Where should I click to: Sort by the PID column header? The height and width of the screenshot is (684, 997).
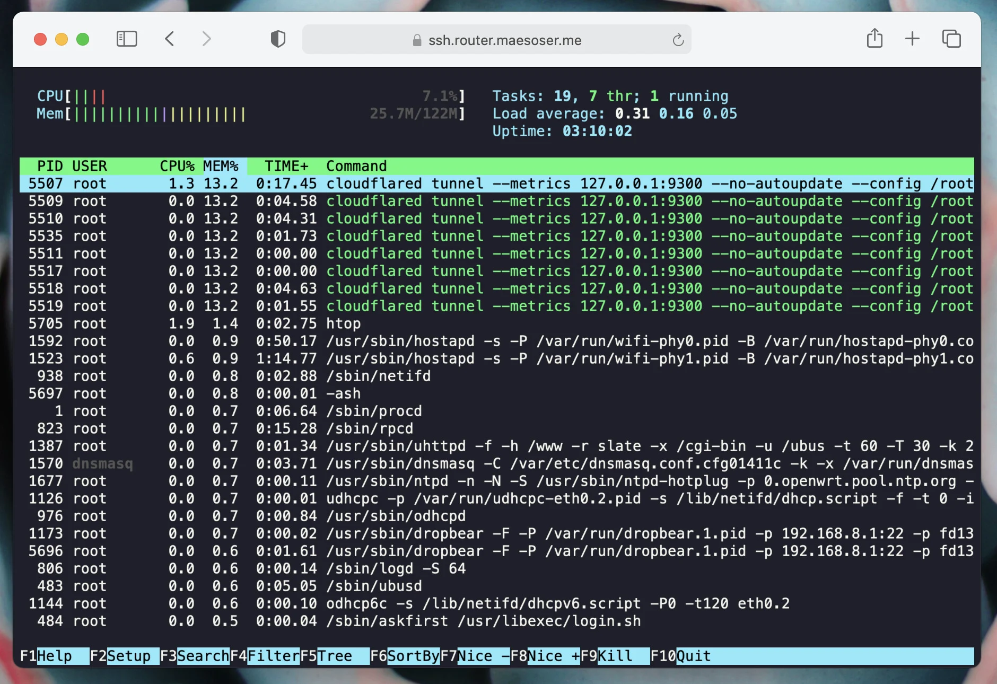[x=50, y=166]
